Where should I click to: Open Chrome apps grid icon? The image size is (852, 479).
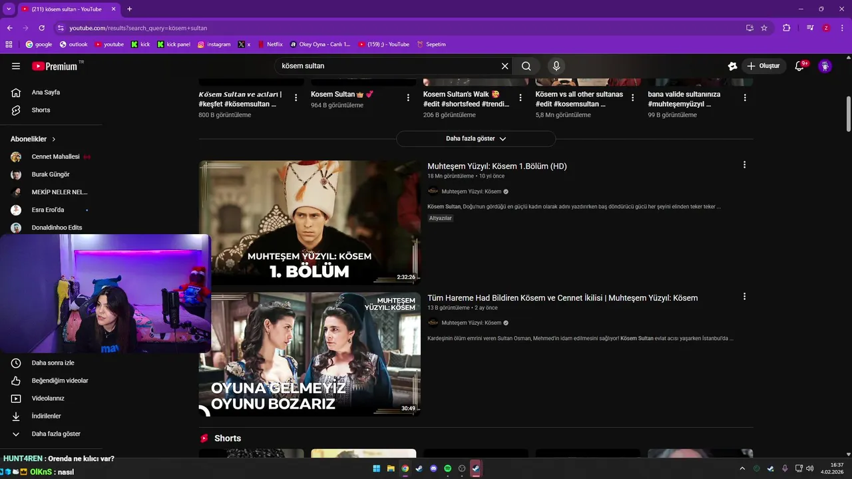(x=9, y=45)
